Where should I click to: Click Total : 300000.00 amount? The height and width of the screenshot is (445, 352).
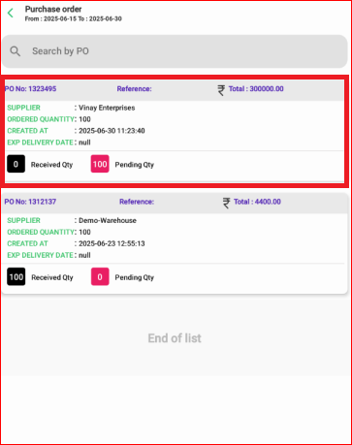point(256,89)
